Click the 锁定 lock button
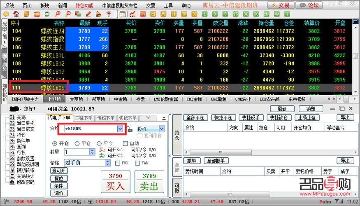 pos(311,109)
